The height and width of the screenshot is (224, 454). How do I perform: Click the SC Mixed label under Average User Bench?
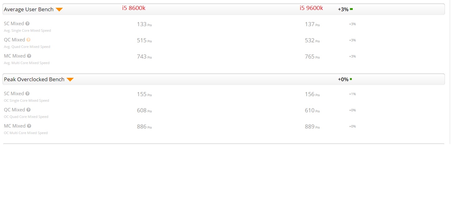[x=14, y=24]
